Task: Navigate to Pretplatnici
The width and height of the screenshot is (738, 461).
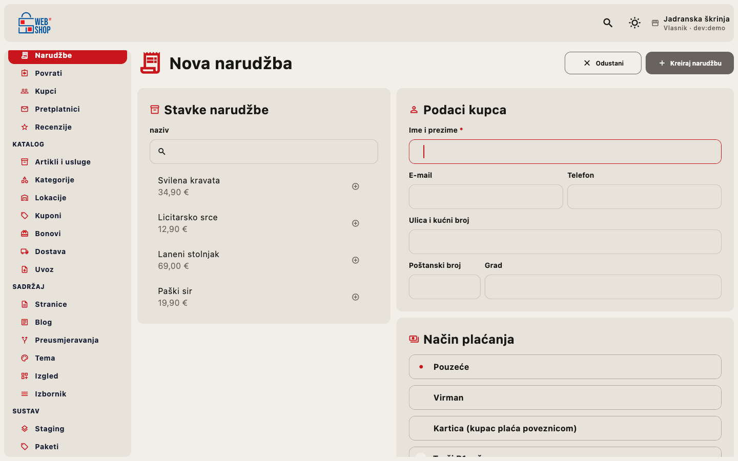Action: pos(68,109)
